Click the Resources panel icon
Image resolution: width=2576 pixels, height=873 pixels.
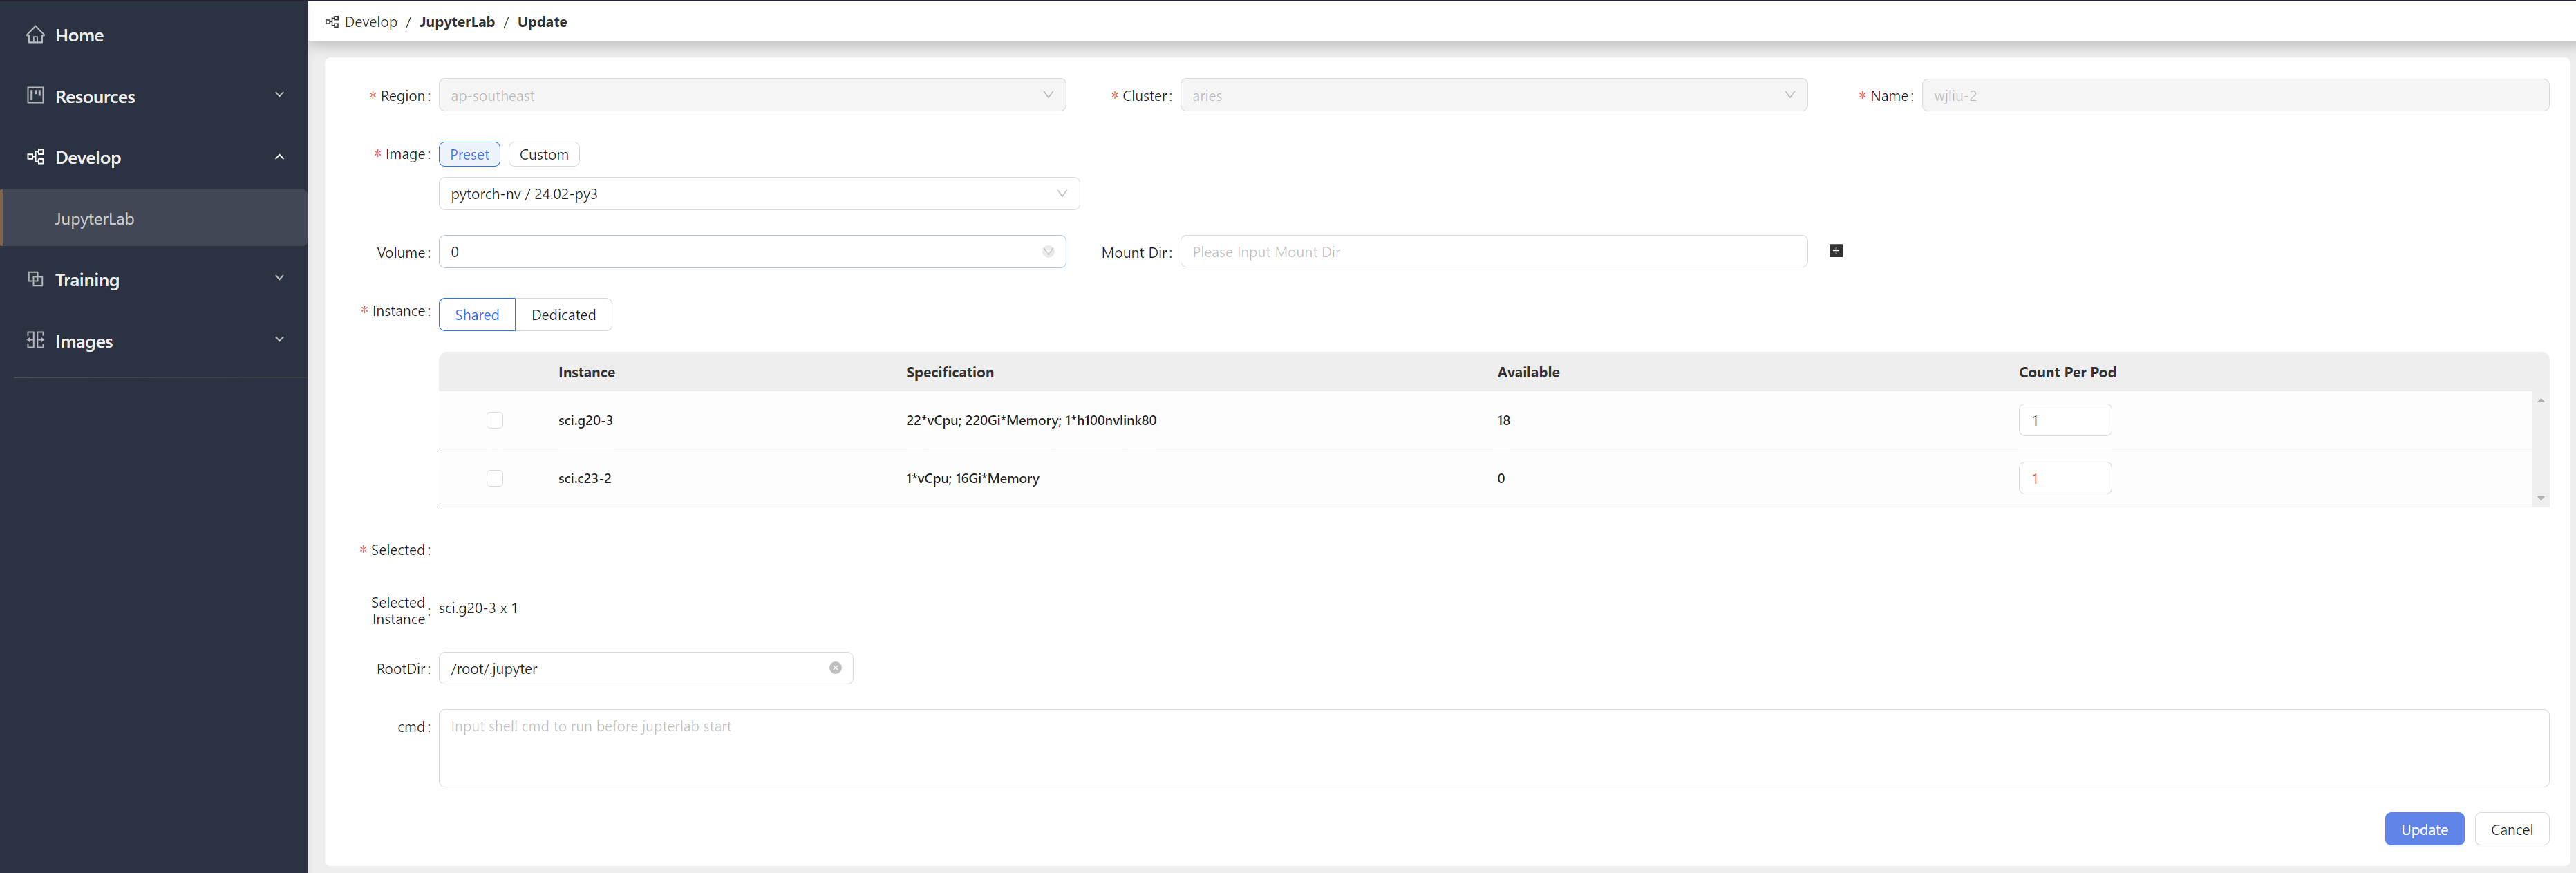click(x=35, y=95)
